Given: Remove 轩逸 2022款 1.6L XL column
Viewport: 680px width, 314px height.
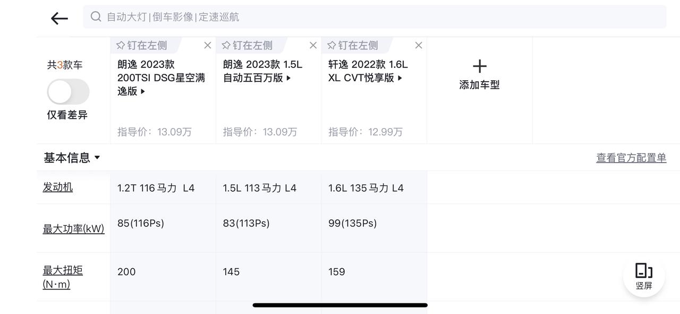Looking at the screenshot, I should (x=419, y=45).
